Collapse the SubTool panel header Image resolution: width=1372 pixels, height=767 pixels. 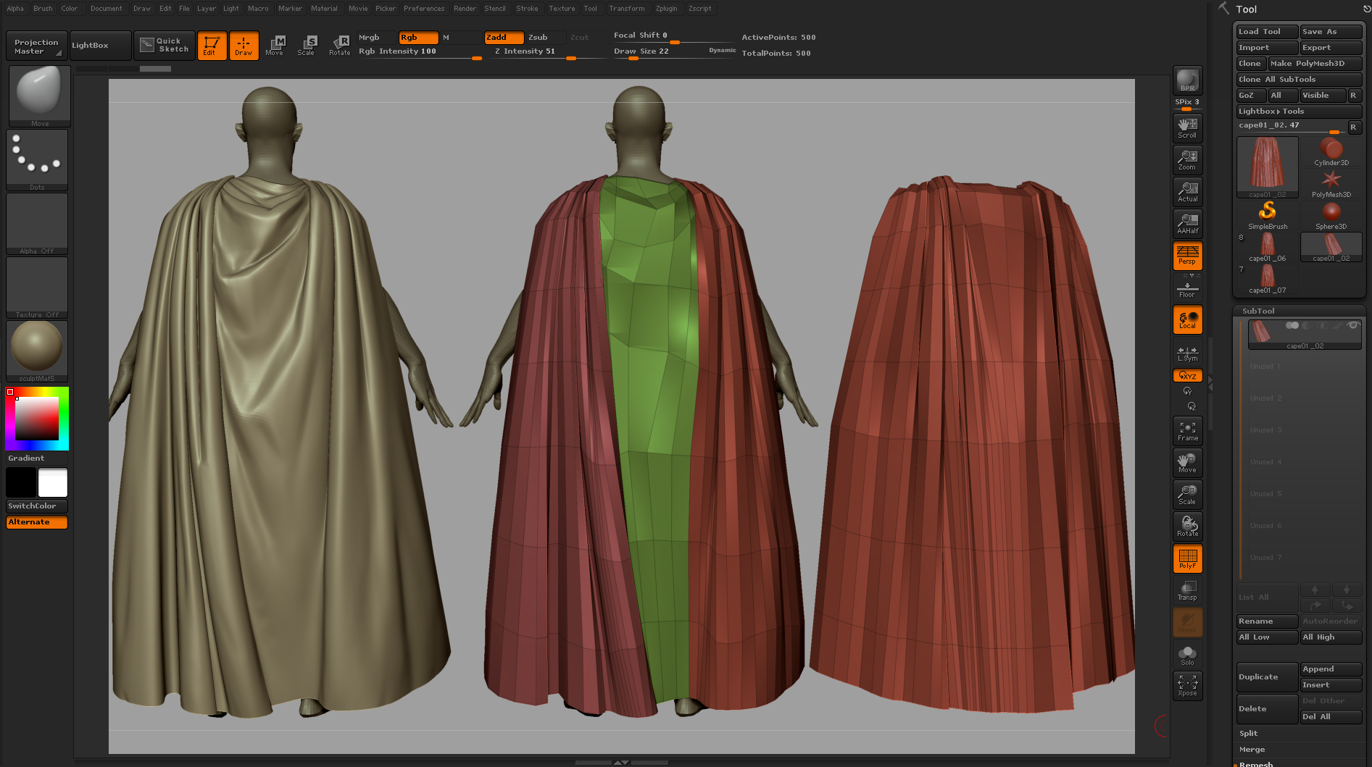coord(1258,311)
